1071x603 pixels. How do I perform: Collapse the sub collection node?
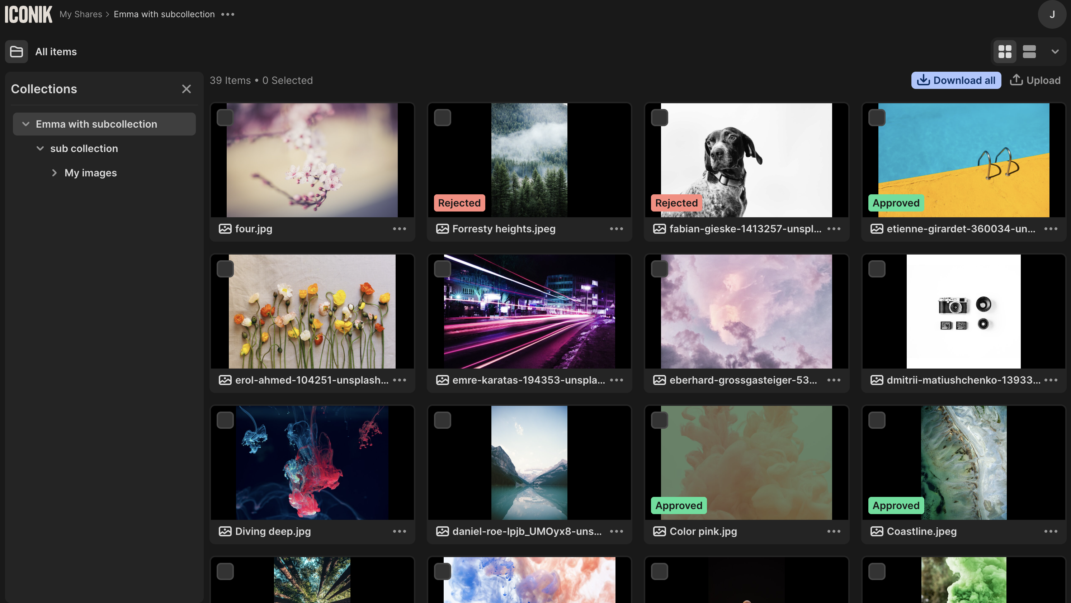(40, 148)
